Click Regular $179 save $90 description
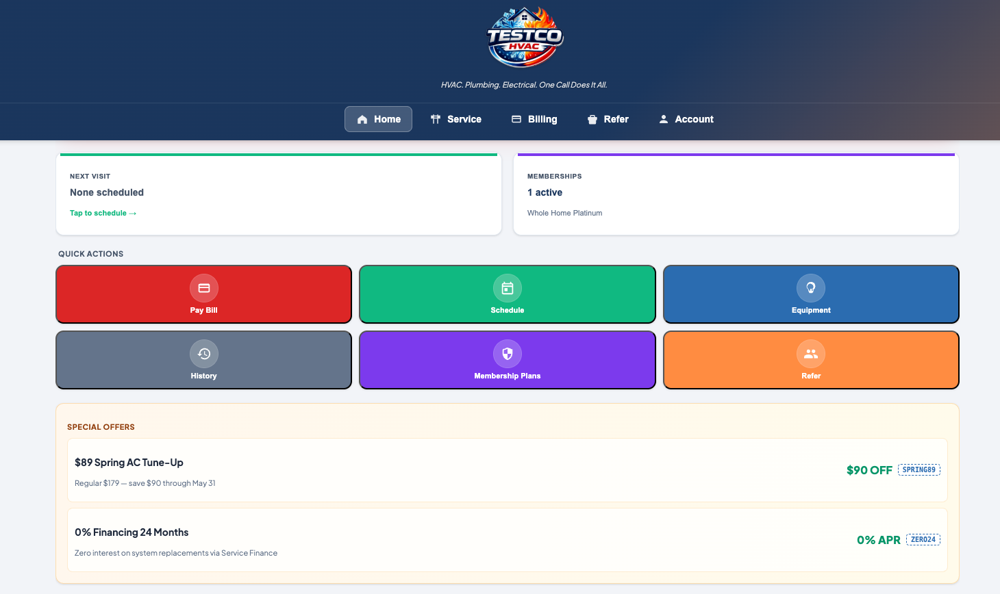The image size is (1000, 594). 145,483
